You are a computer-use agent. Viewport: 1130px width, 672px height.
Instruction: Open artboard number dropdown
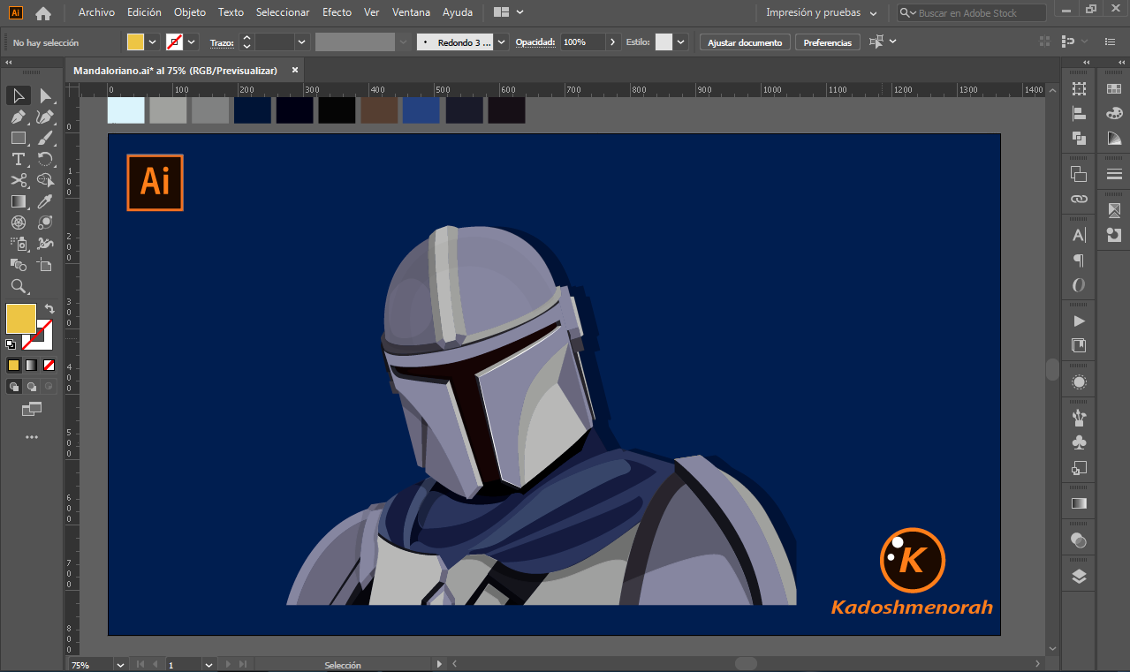209,664
